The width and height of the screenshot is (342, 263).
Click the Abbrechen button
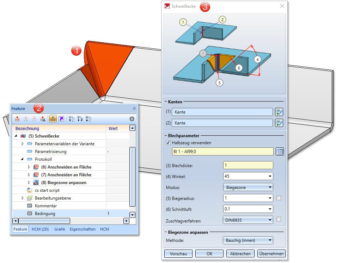(240, 253)
